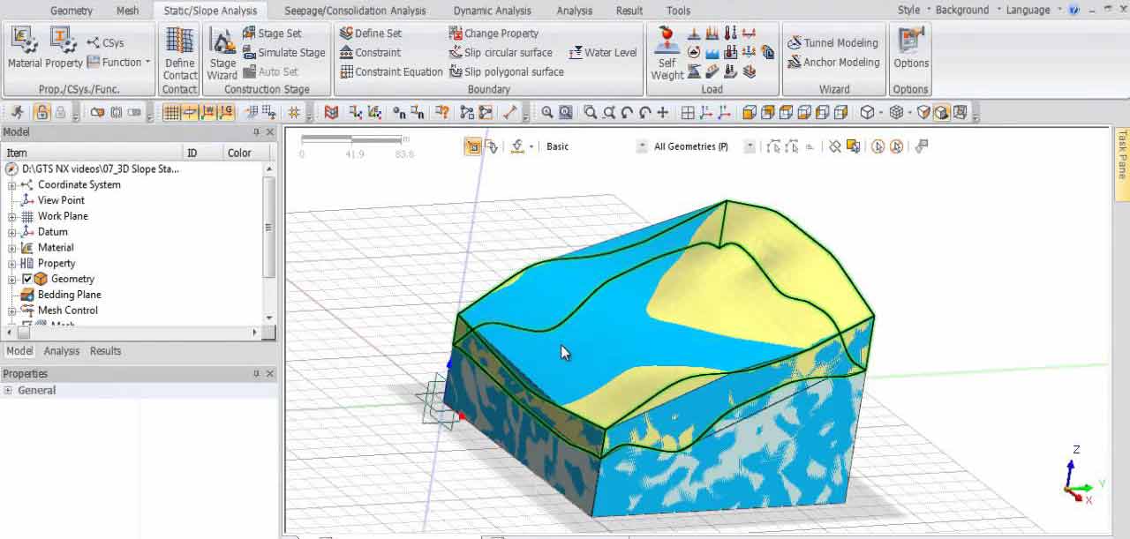This screenshot has height=539, width=1130.
Task: Switch to the Dynamic Analysis tab
Action: [x=491, y=11]
